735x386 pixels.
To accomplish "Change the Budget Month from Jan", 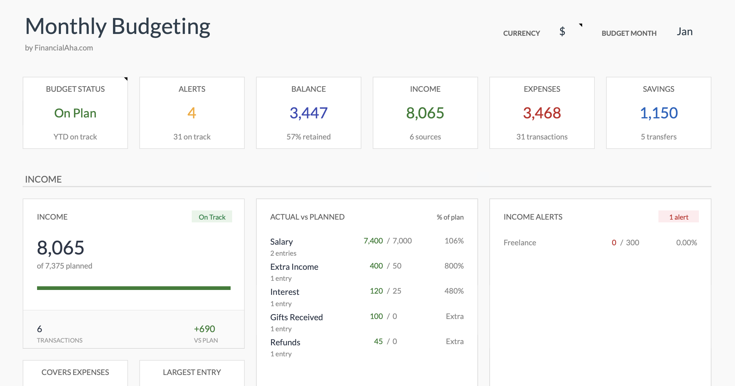I will click(684, 32).
